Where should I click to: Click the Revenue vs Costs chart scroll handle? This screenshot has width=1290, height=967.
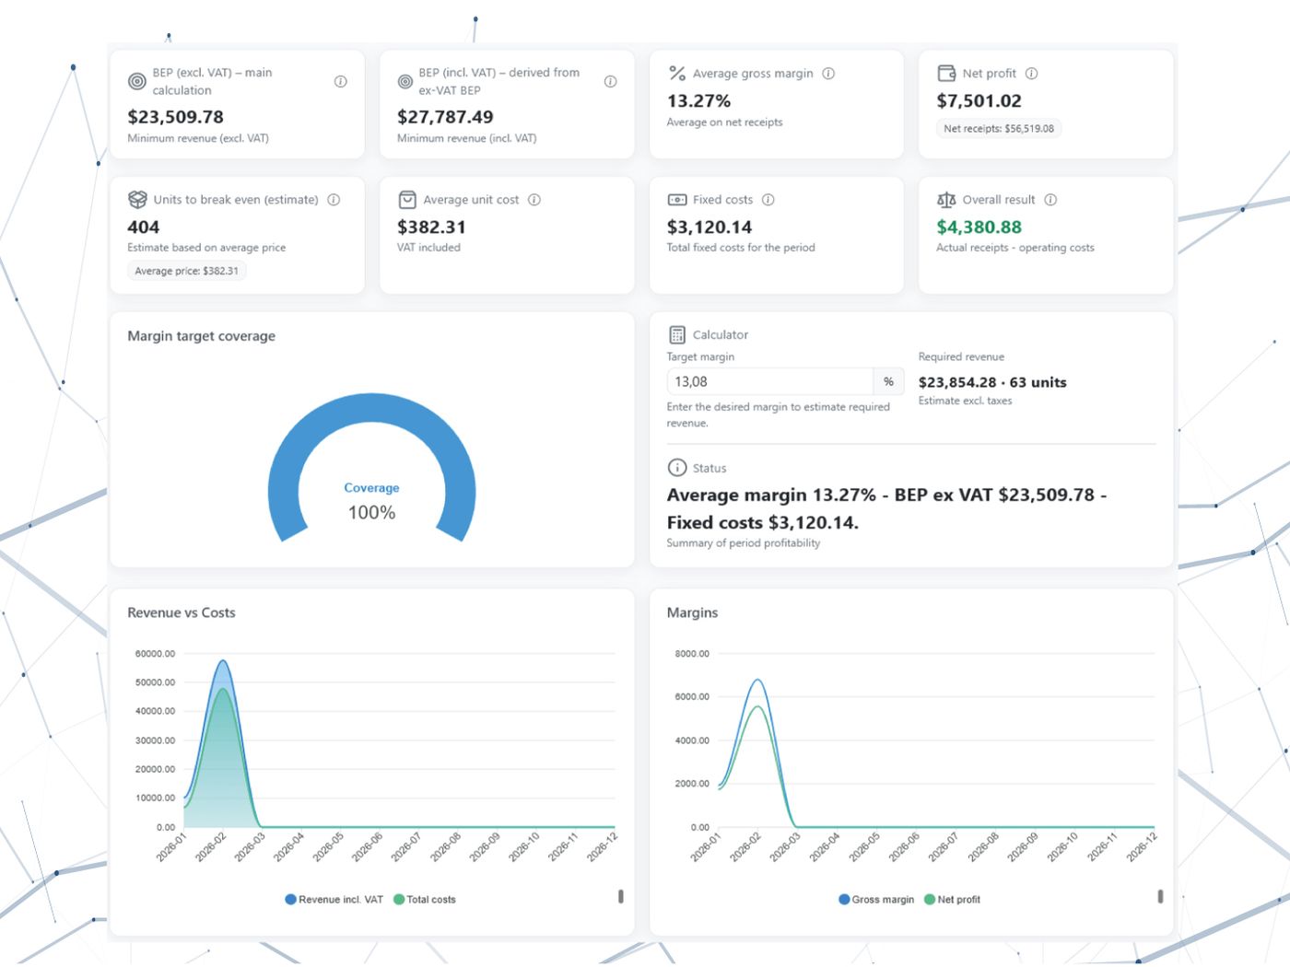tap(621, 896)
